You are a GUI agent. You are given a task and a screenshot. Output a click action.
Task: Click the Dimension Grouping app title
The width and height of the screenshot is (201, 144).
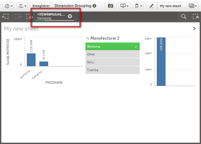pyautogui.click(x=73, y=6)
